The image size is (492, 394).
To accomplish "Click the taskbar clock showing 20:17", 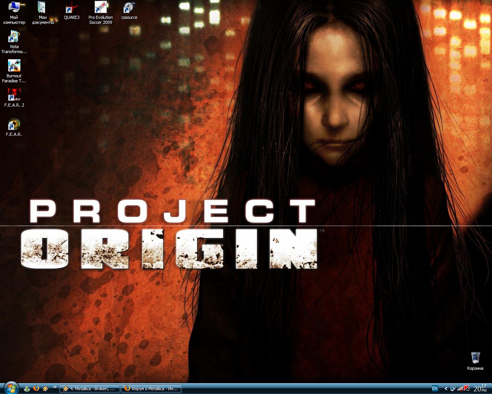I will (x=480, y=388).
